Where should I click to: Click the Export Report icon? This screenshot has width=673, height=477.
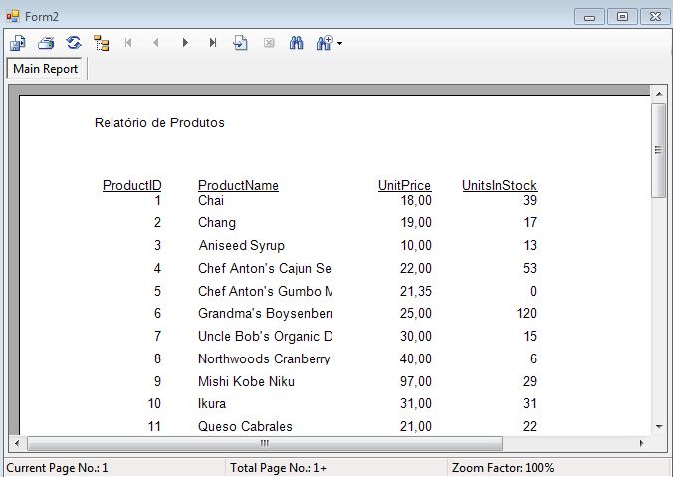pos(18,43)
